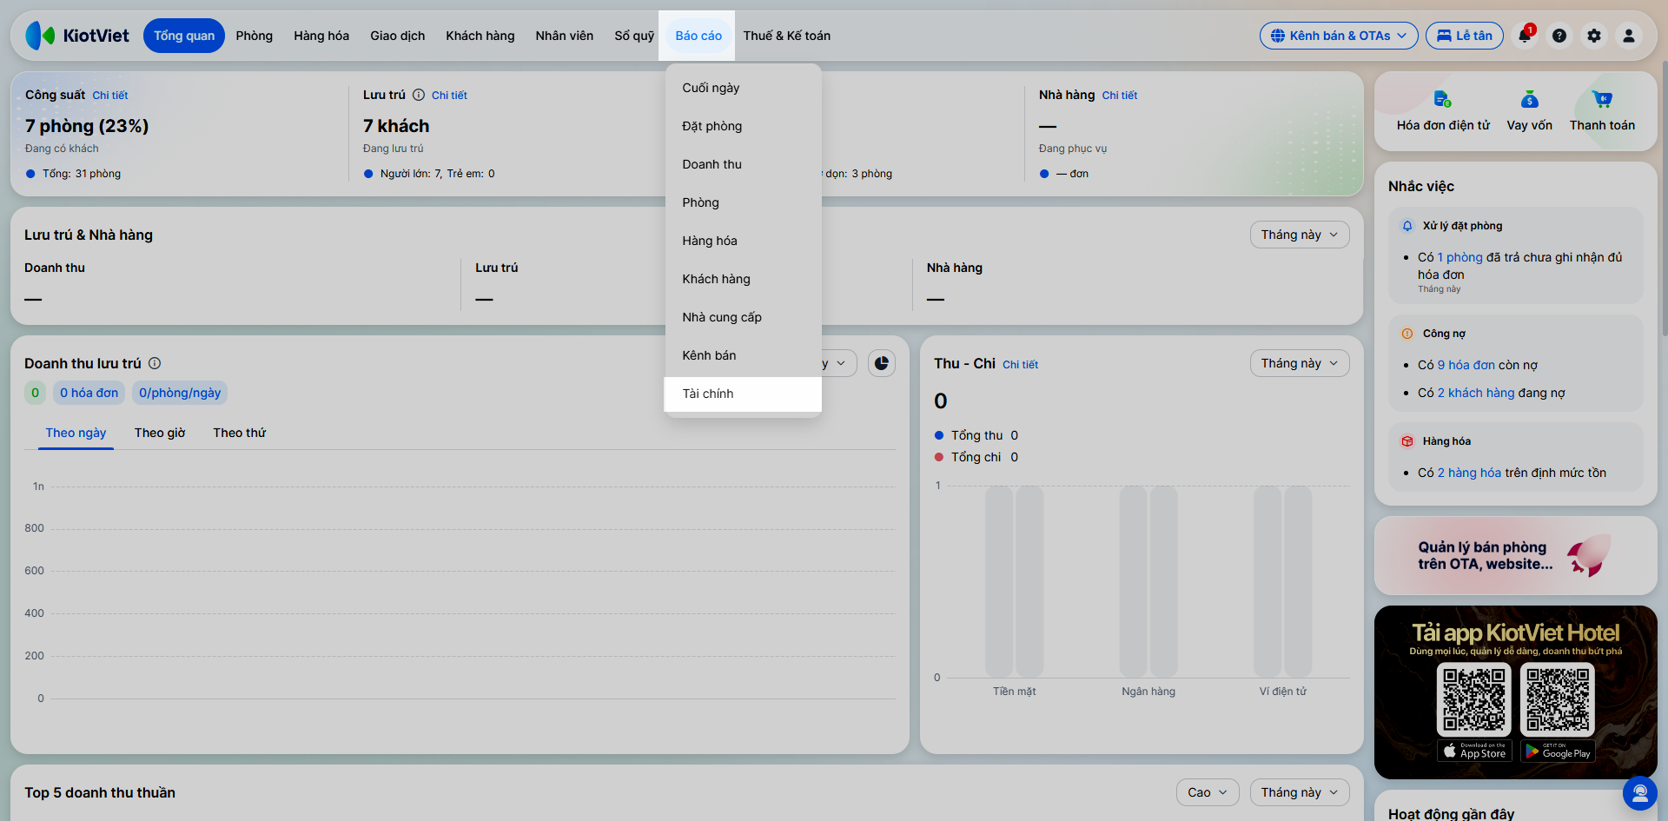1668x821 pixels.
Task: Click the Vay vốn money bag icon
Action: click(1530, 99)
